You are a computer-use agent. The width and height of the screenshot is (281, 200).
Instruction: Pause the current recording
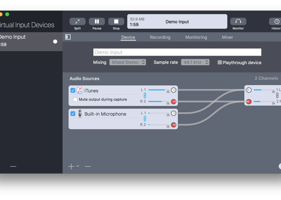[x=97, y=22]
